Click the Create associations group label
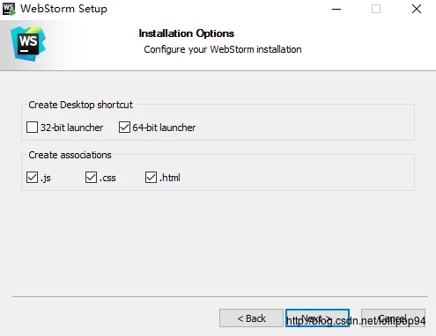The height and width of the screenshot is (336, 436). tap(70, 155)
